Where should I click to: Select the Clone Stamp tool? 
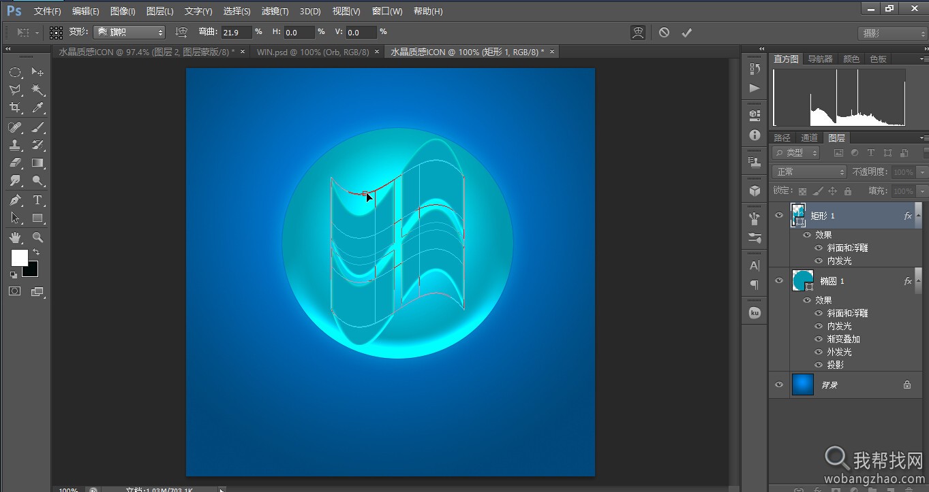tap(15, 145)
